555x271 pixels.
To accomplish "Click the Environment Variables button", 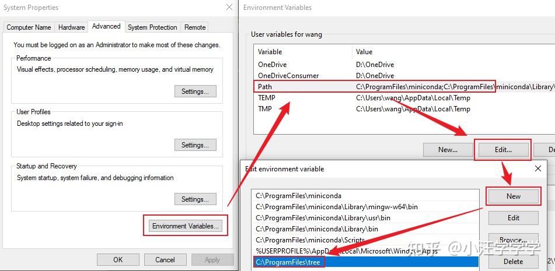I will click(185, 226).
